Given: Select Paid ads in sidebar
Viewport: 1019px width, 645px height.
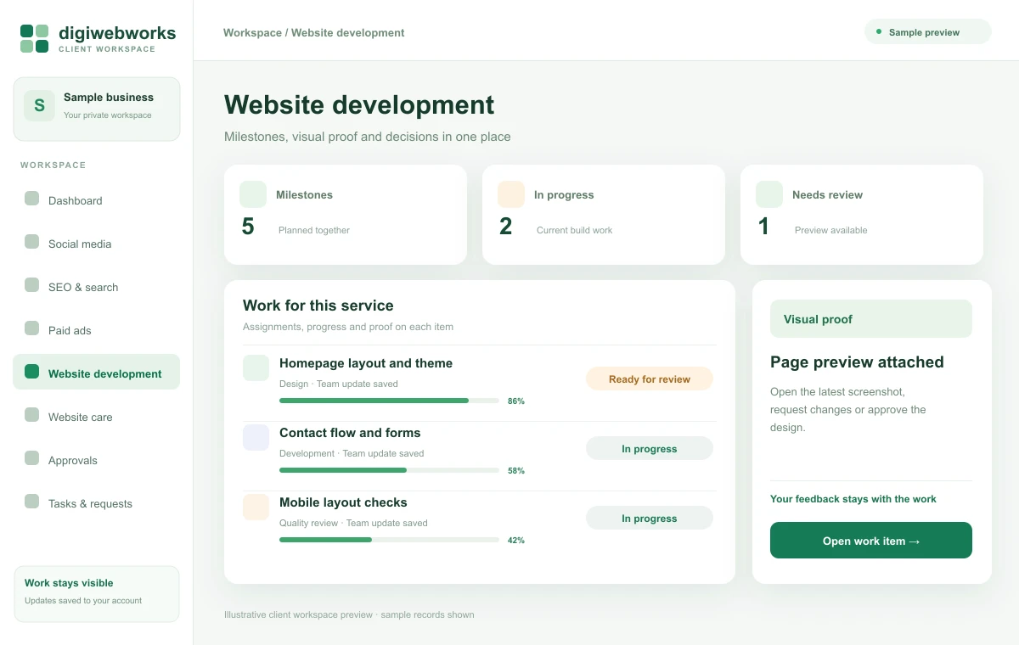Looking at the screenshot, I should [x=96, y=330].
